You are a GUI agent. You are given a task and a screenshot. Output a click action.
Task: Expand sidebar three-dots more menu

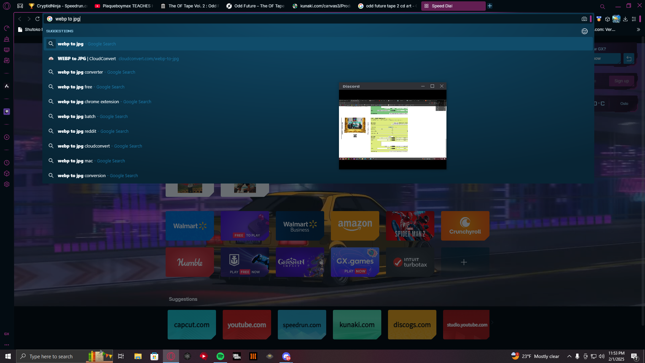[x=7, y=345]
